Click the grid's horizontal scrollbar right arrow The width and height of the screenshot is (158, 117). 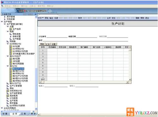(x=127, y=82)
